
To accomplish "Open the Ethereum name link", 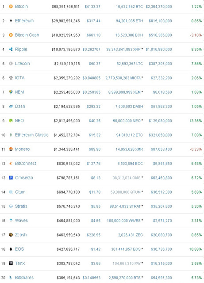I will tap(24, 21).
